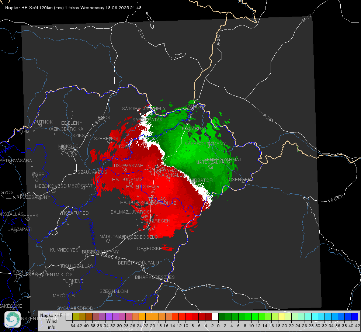Pick the yellow swatch above 18 in legend
The image size is (361, 332).
[281, 317]
